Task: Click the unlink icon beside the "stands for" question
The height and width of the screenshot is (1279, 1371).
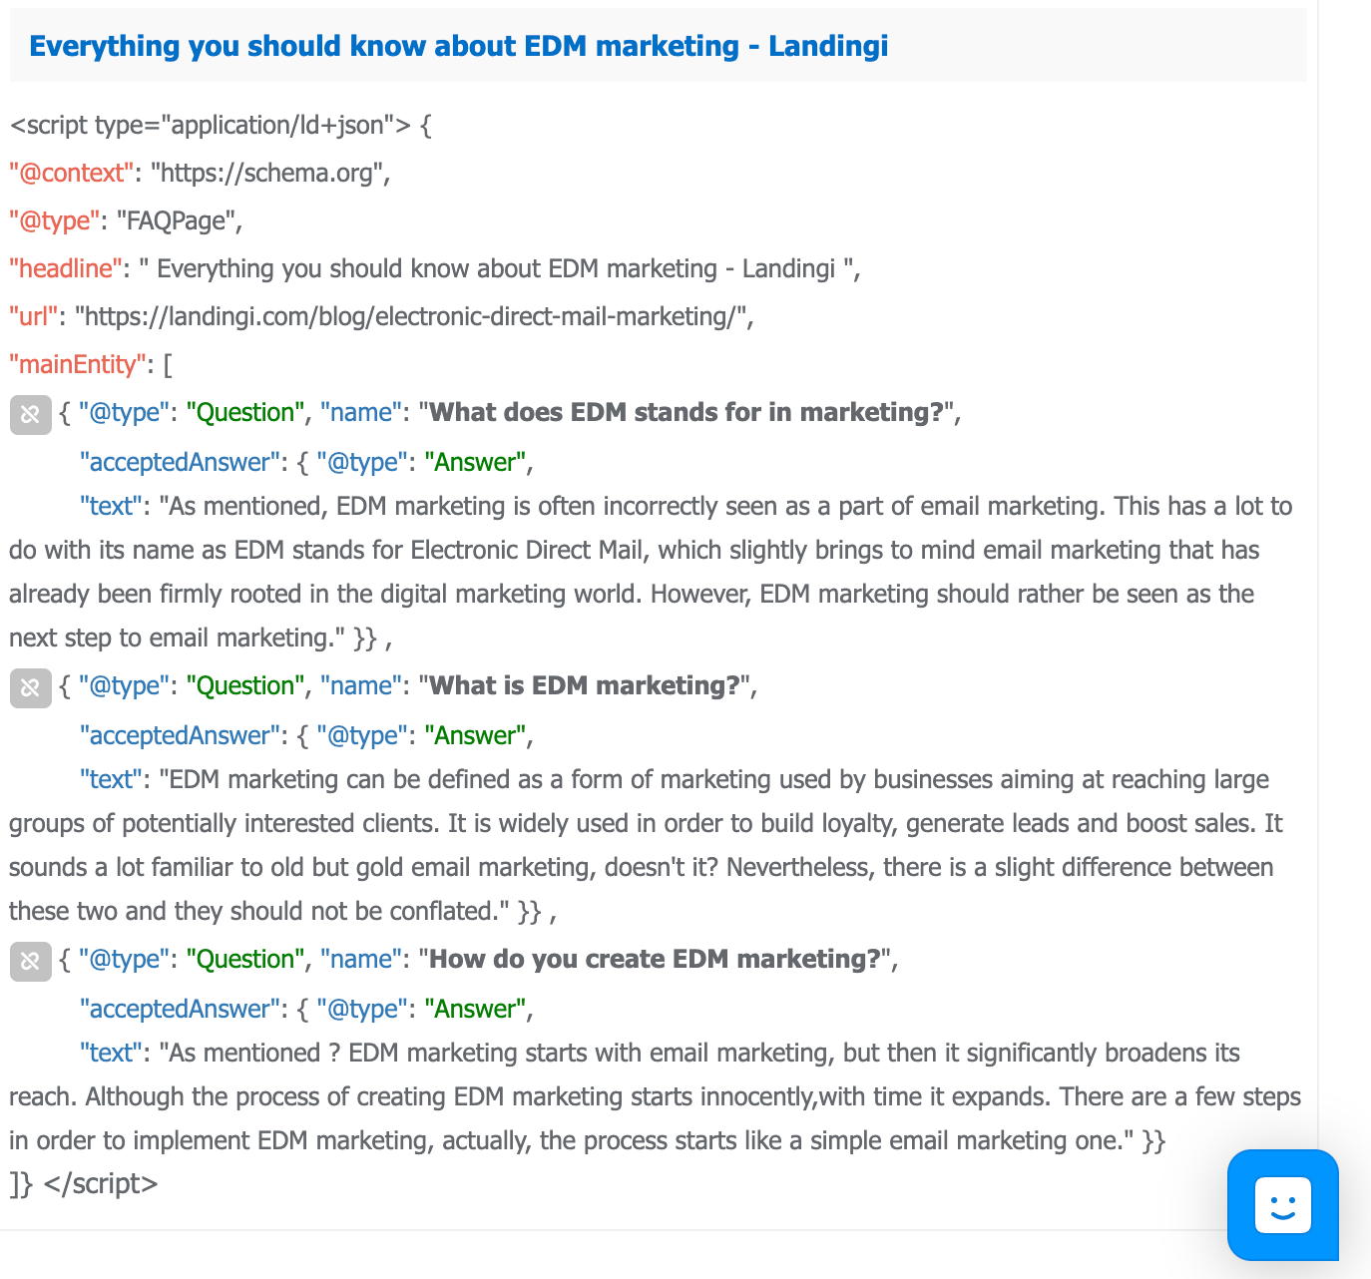Action: click(x=31, y=414)
